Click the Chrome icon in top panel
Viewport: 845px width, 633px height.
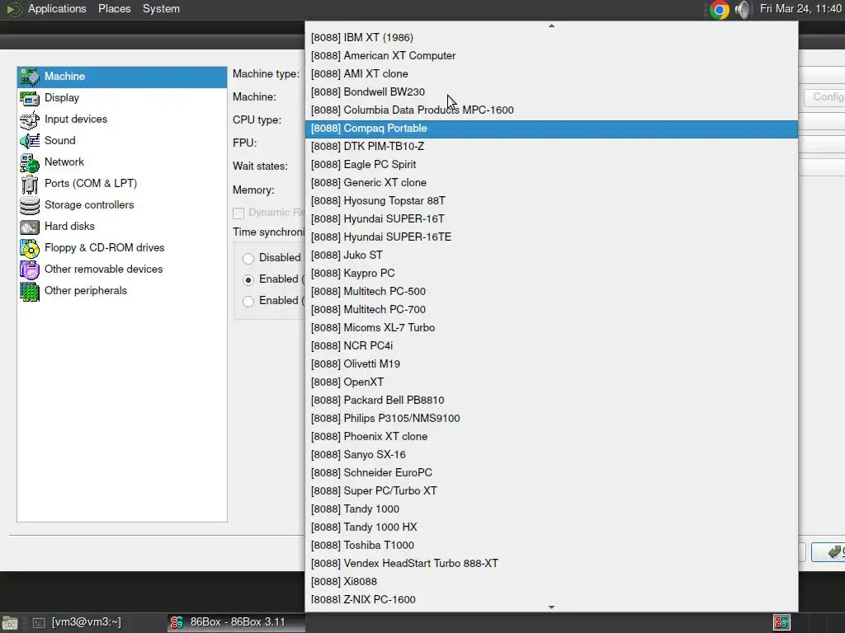pos(719,10)
